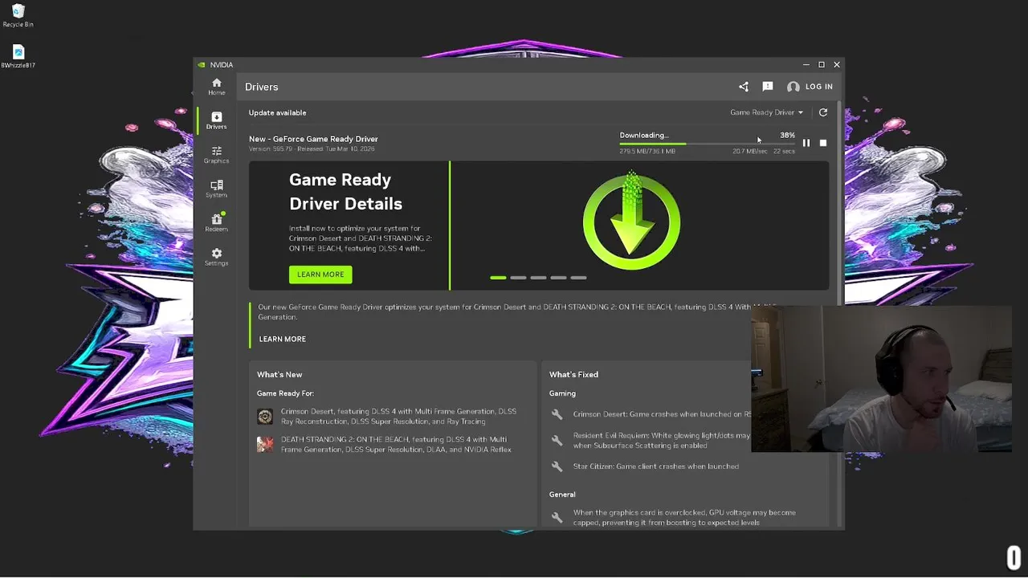Image resolution: width=1028 pixels, height=578 pixels.
Task: Open the Redeem sidebar section
Action: pos(216,223)
